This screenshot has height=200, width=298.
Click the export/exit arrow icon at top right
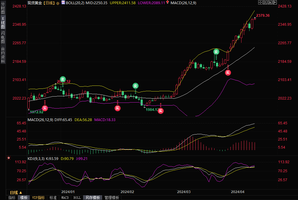click(274, 2)
